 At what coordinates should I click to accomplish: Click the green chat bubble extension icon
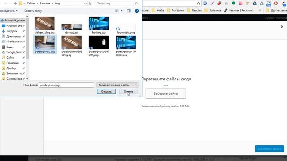coord(233,3)
